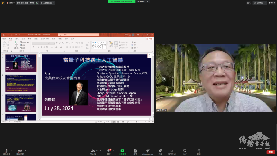The height and width of the screenshot is (156, 277).
Task: Start video with camera button
Action: point(20,152)
